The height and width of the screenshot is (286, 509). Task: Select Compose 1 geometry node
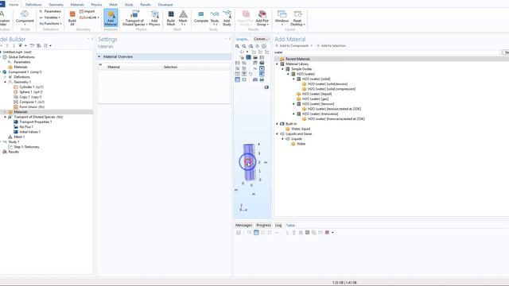pos(29,102)
